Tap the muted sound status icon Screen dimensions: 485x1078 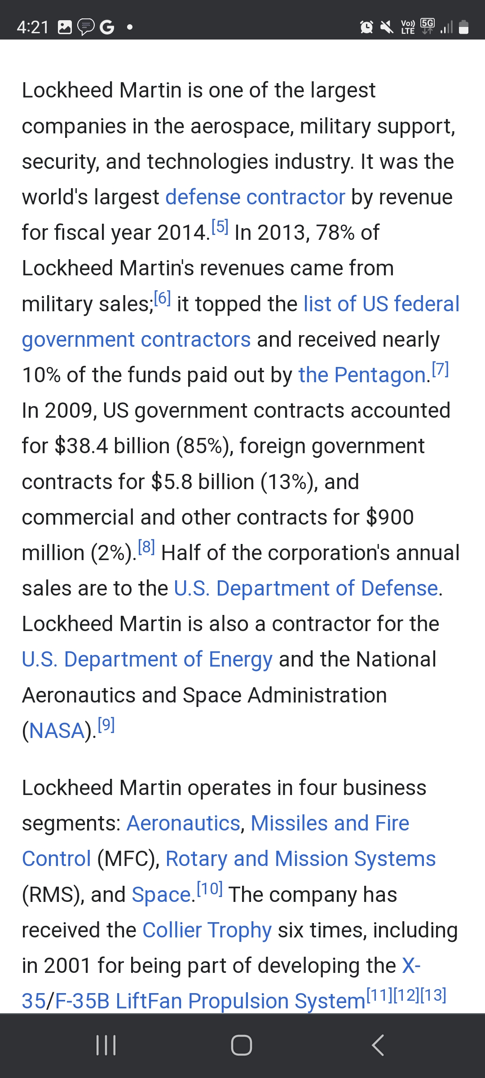(x=386, y=27)
